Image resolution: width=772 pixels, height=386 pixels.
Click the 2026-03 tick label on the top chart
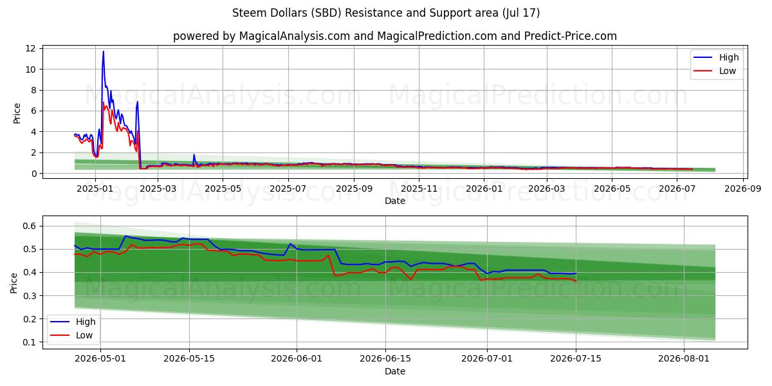[547, 188]
